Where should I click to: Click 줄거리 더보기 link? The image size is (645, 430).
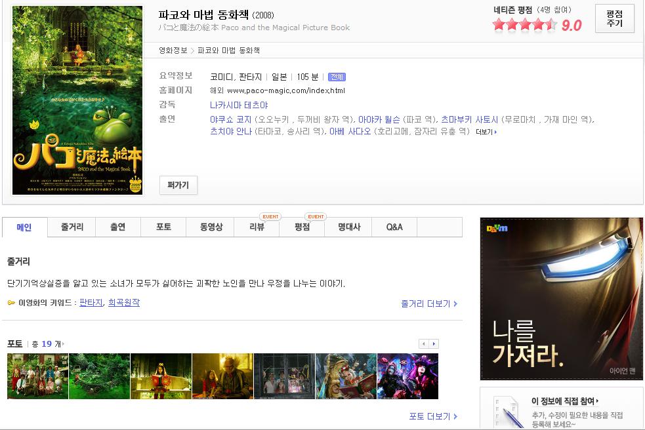pos(429,303)
